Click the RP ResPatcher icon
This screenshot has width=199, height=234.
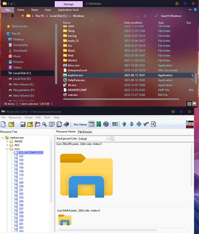[52, 124]
